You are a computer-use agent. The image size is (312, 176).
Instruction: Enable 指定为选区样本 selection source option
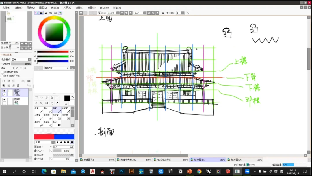3,76
